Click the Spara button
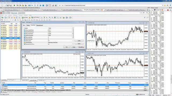The height and width of the screenshot is (96, 172). tap(79, 44)
